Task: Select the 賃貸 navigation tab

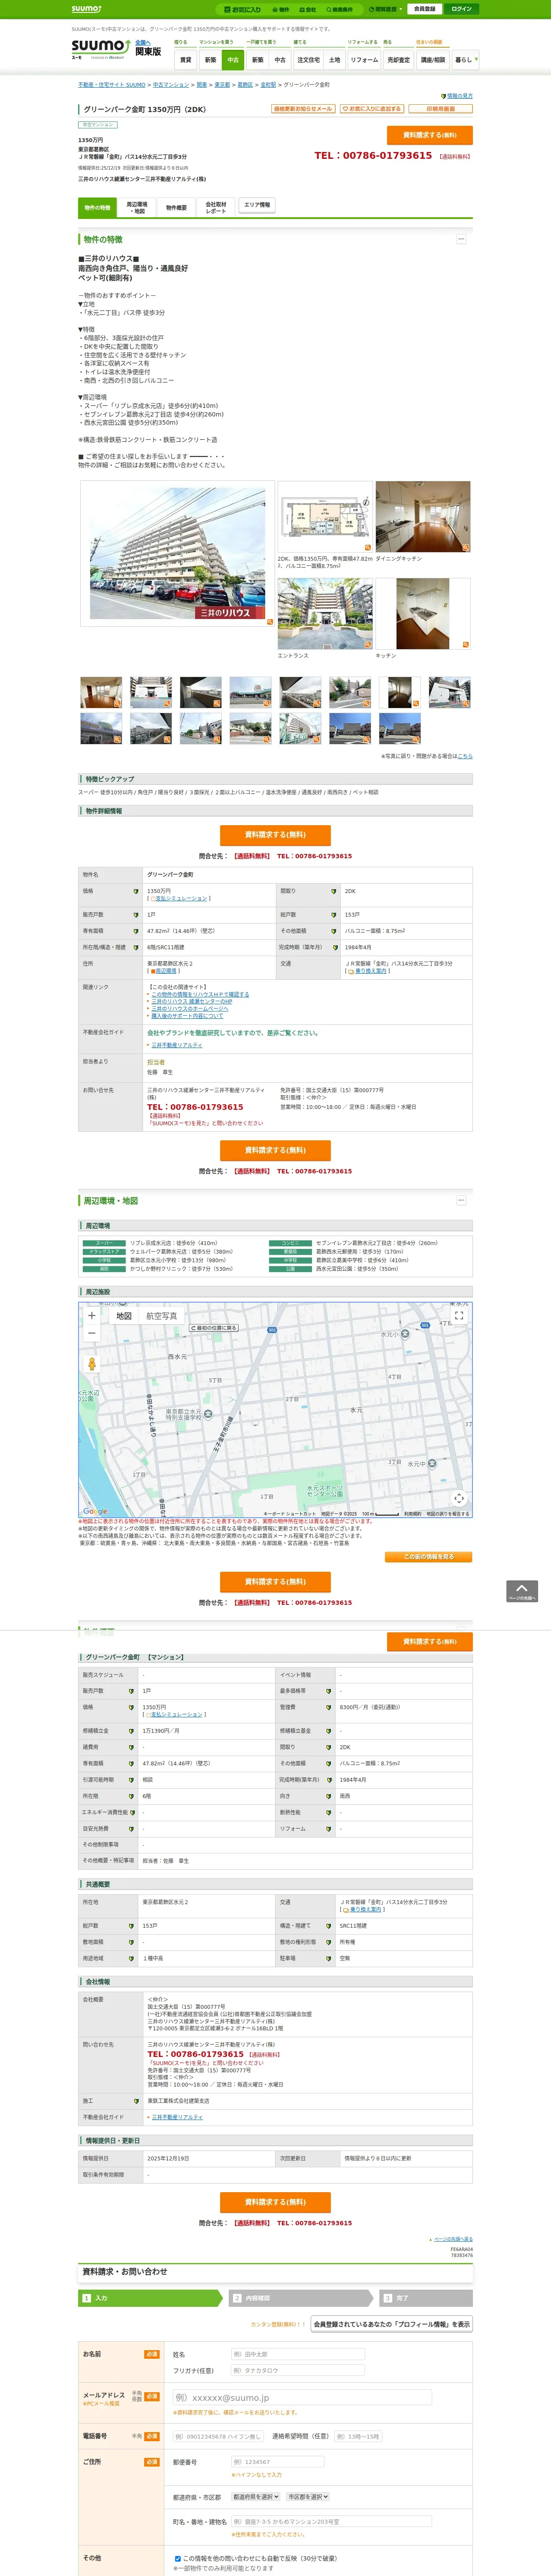Action: point(185,60)
